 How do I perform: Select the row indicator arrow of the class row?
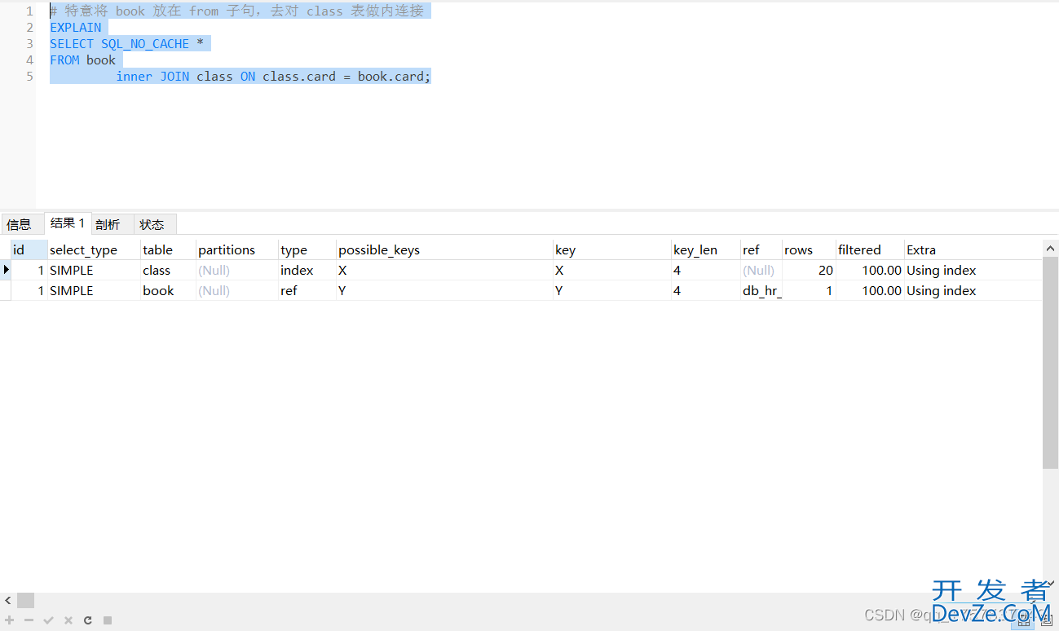[6, 270]
